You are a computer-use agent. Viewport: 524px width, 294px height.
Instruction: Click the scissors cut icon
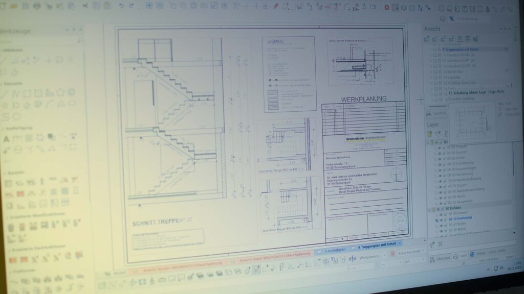point(84,6)
